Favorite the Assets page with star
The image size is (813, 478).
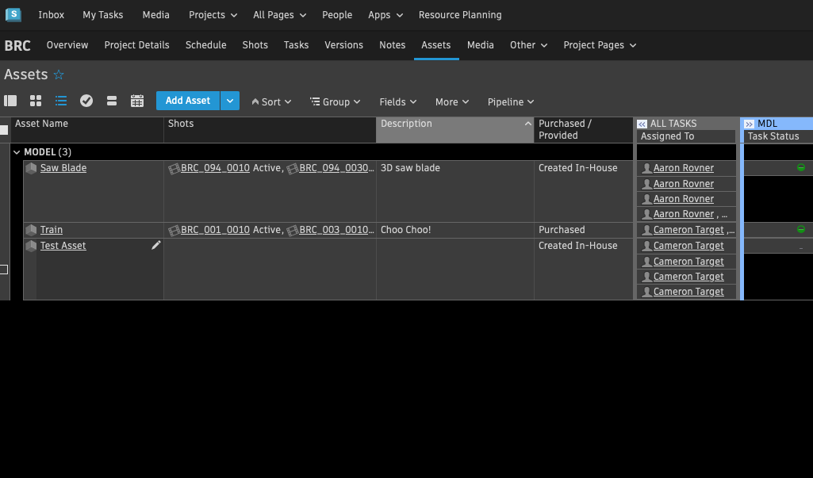[x=59, y=75]
